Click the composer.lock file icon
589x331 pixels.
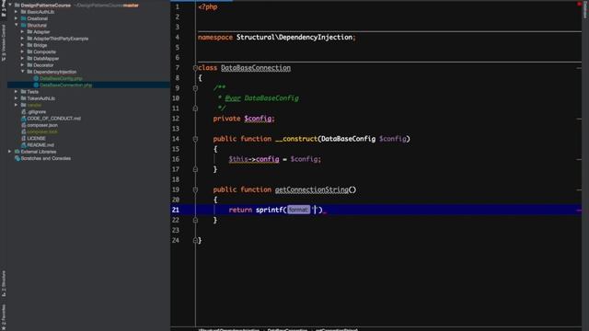(24, 131)
